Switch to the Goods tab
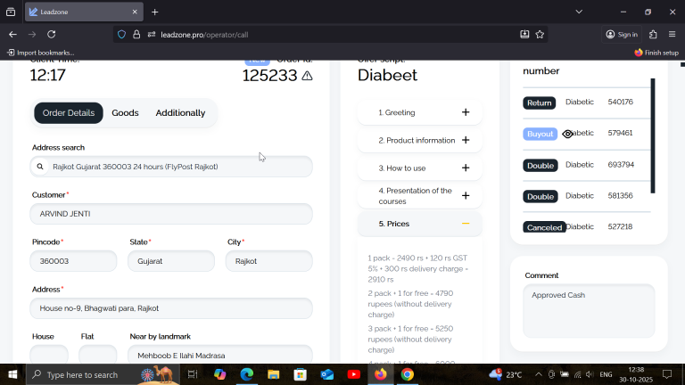The width and height of the screenshot is (685, 385). click(x=125, y=113)
